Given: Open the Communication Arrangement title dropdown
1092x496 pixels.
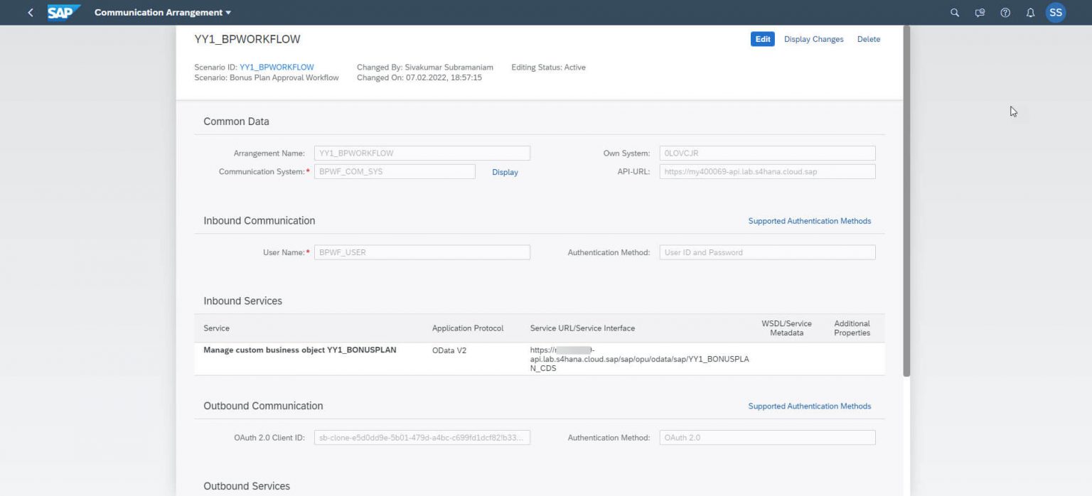Looking at the screenshot, I should pos(162,12).
